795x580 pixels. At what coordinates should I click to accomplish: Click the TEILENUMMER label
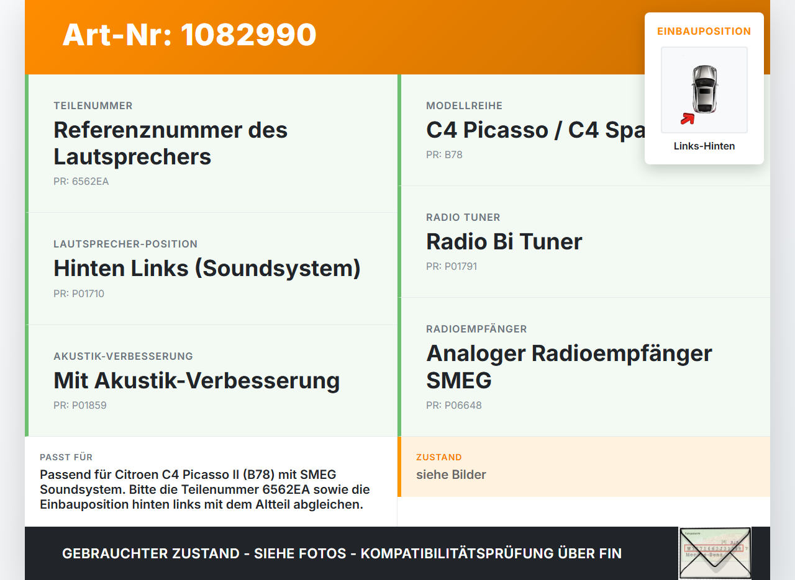point(93,106)
